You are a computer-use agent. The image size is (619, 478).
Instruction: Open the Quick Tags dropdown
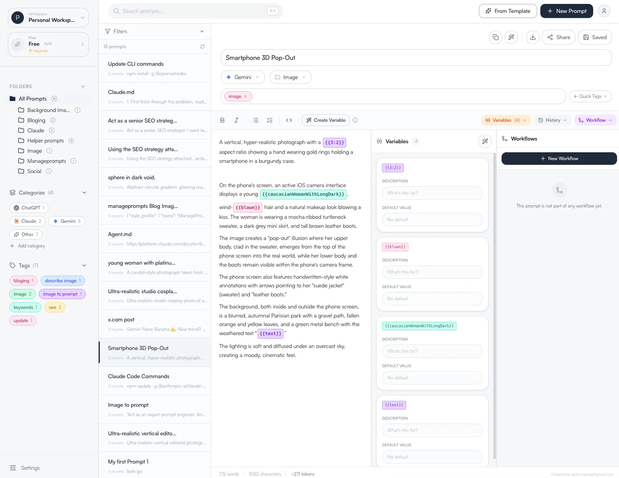[590, 96]
